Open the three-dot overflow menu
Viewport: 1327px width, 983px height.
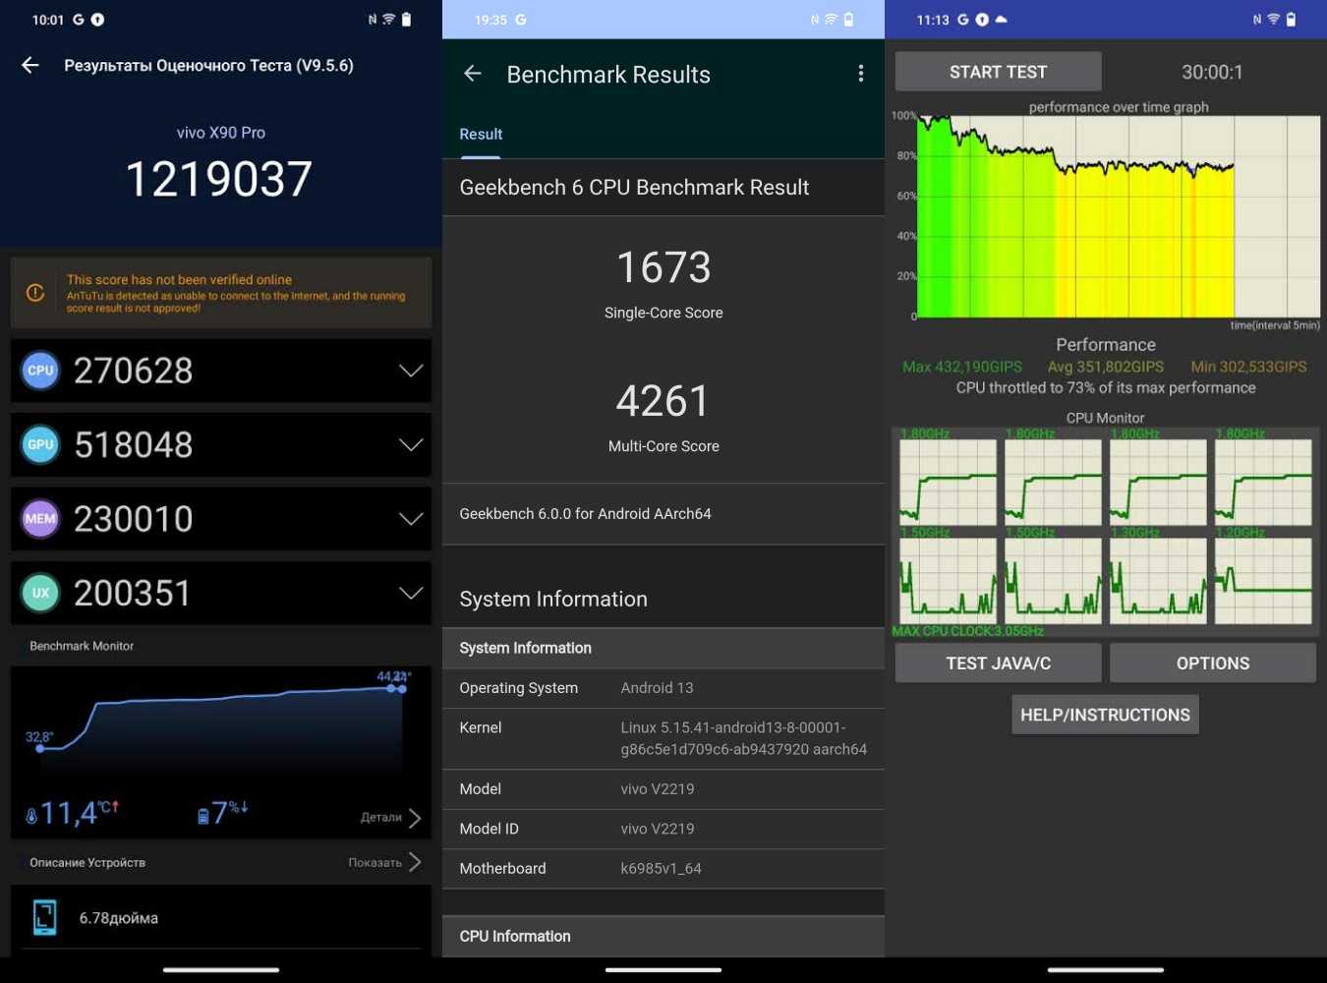[860, 74]
